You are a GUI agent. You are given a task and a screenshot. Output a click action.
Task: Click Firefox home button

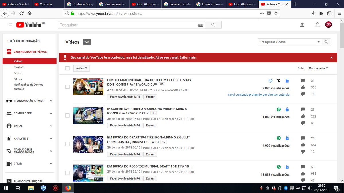pyautogui.click(x=30, y=13)
